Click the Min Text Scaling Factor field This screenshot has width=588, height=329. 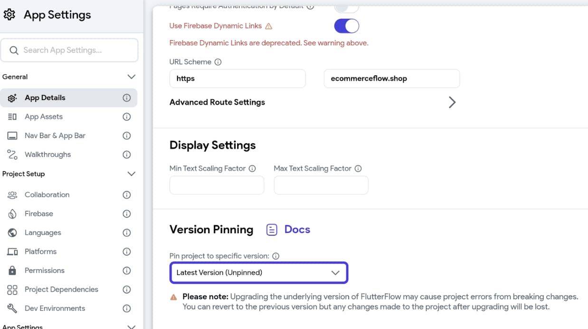[217, 185]
